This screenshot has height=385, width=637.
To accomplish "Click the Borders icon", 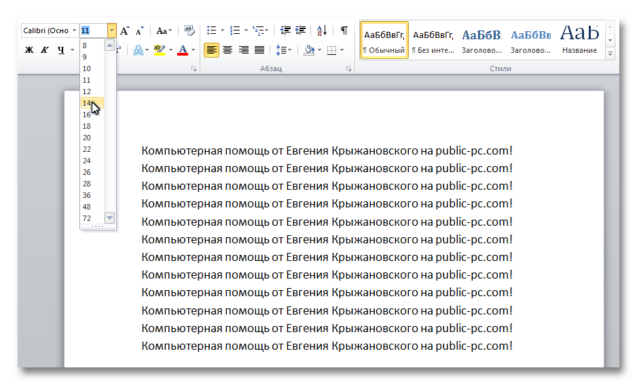I will pos(332,50).
